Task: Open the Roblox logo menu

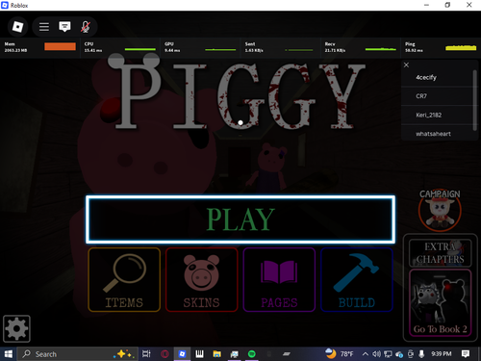Action: tap(17, 27)
